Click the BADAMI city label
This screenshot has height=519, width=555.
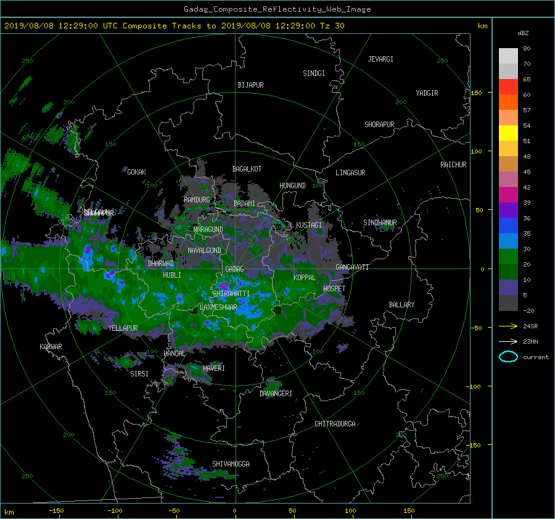pyautogui.click(x=244, y=204)
